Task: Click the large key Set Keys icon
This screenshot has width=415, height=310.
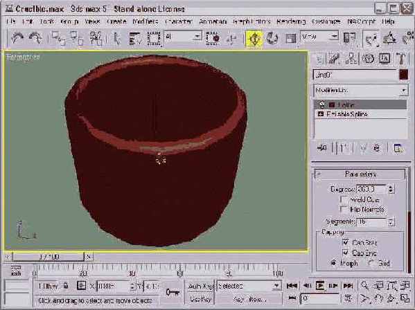Action: click(x=173, y=292)
